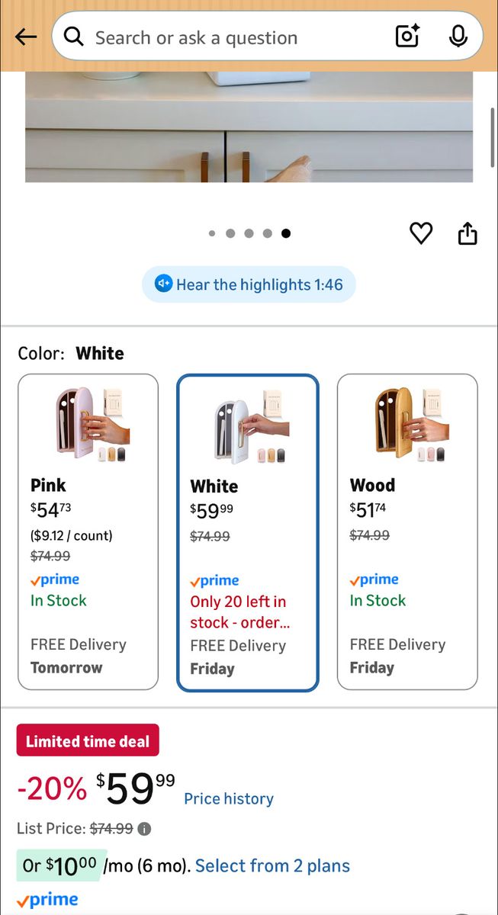Tap the back arrow icon
The image size is (498, 915).
(26, 37)
